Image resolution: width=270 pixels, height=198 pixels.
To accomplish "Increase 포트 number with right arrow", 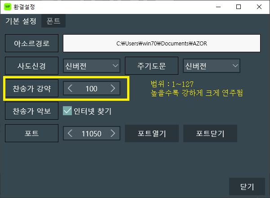I will (x=113, y=133).
